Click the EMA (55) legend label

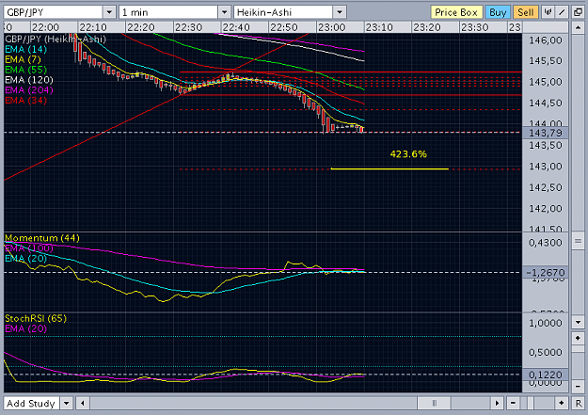pyautogui.click(x=26, y=70)
